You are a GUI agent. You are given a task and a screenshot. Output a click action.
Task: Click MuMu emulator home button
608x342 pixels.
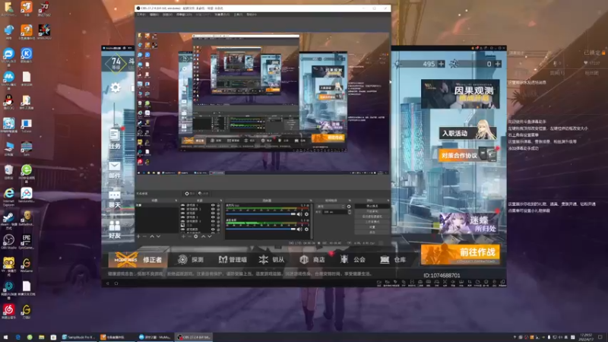(x=116, y=283)
